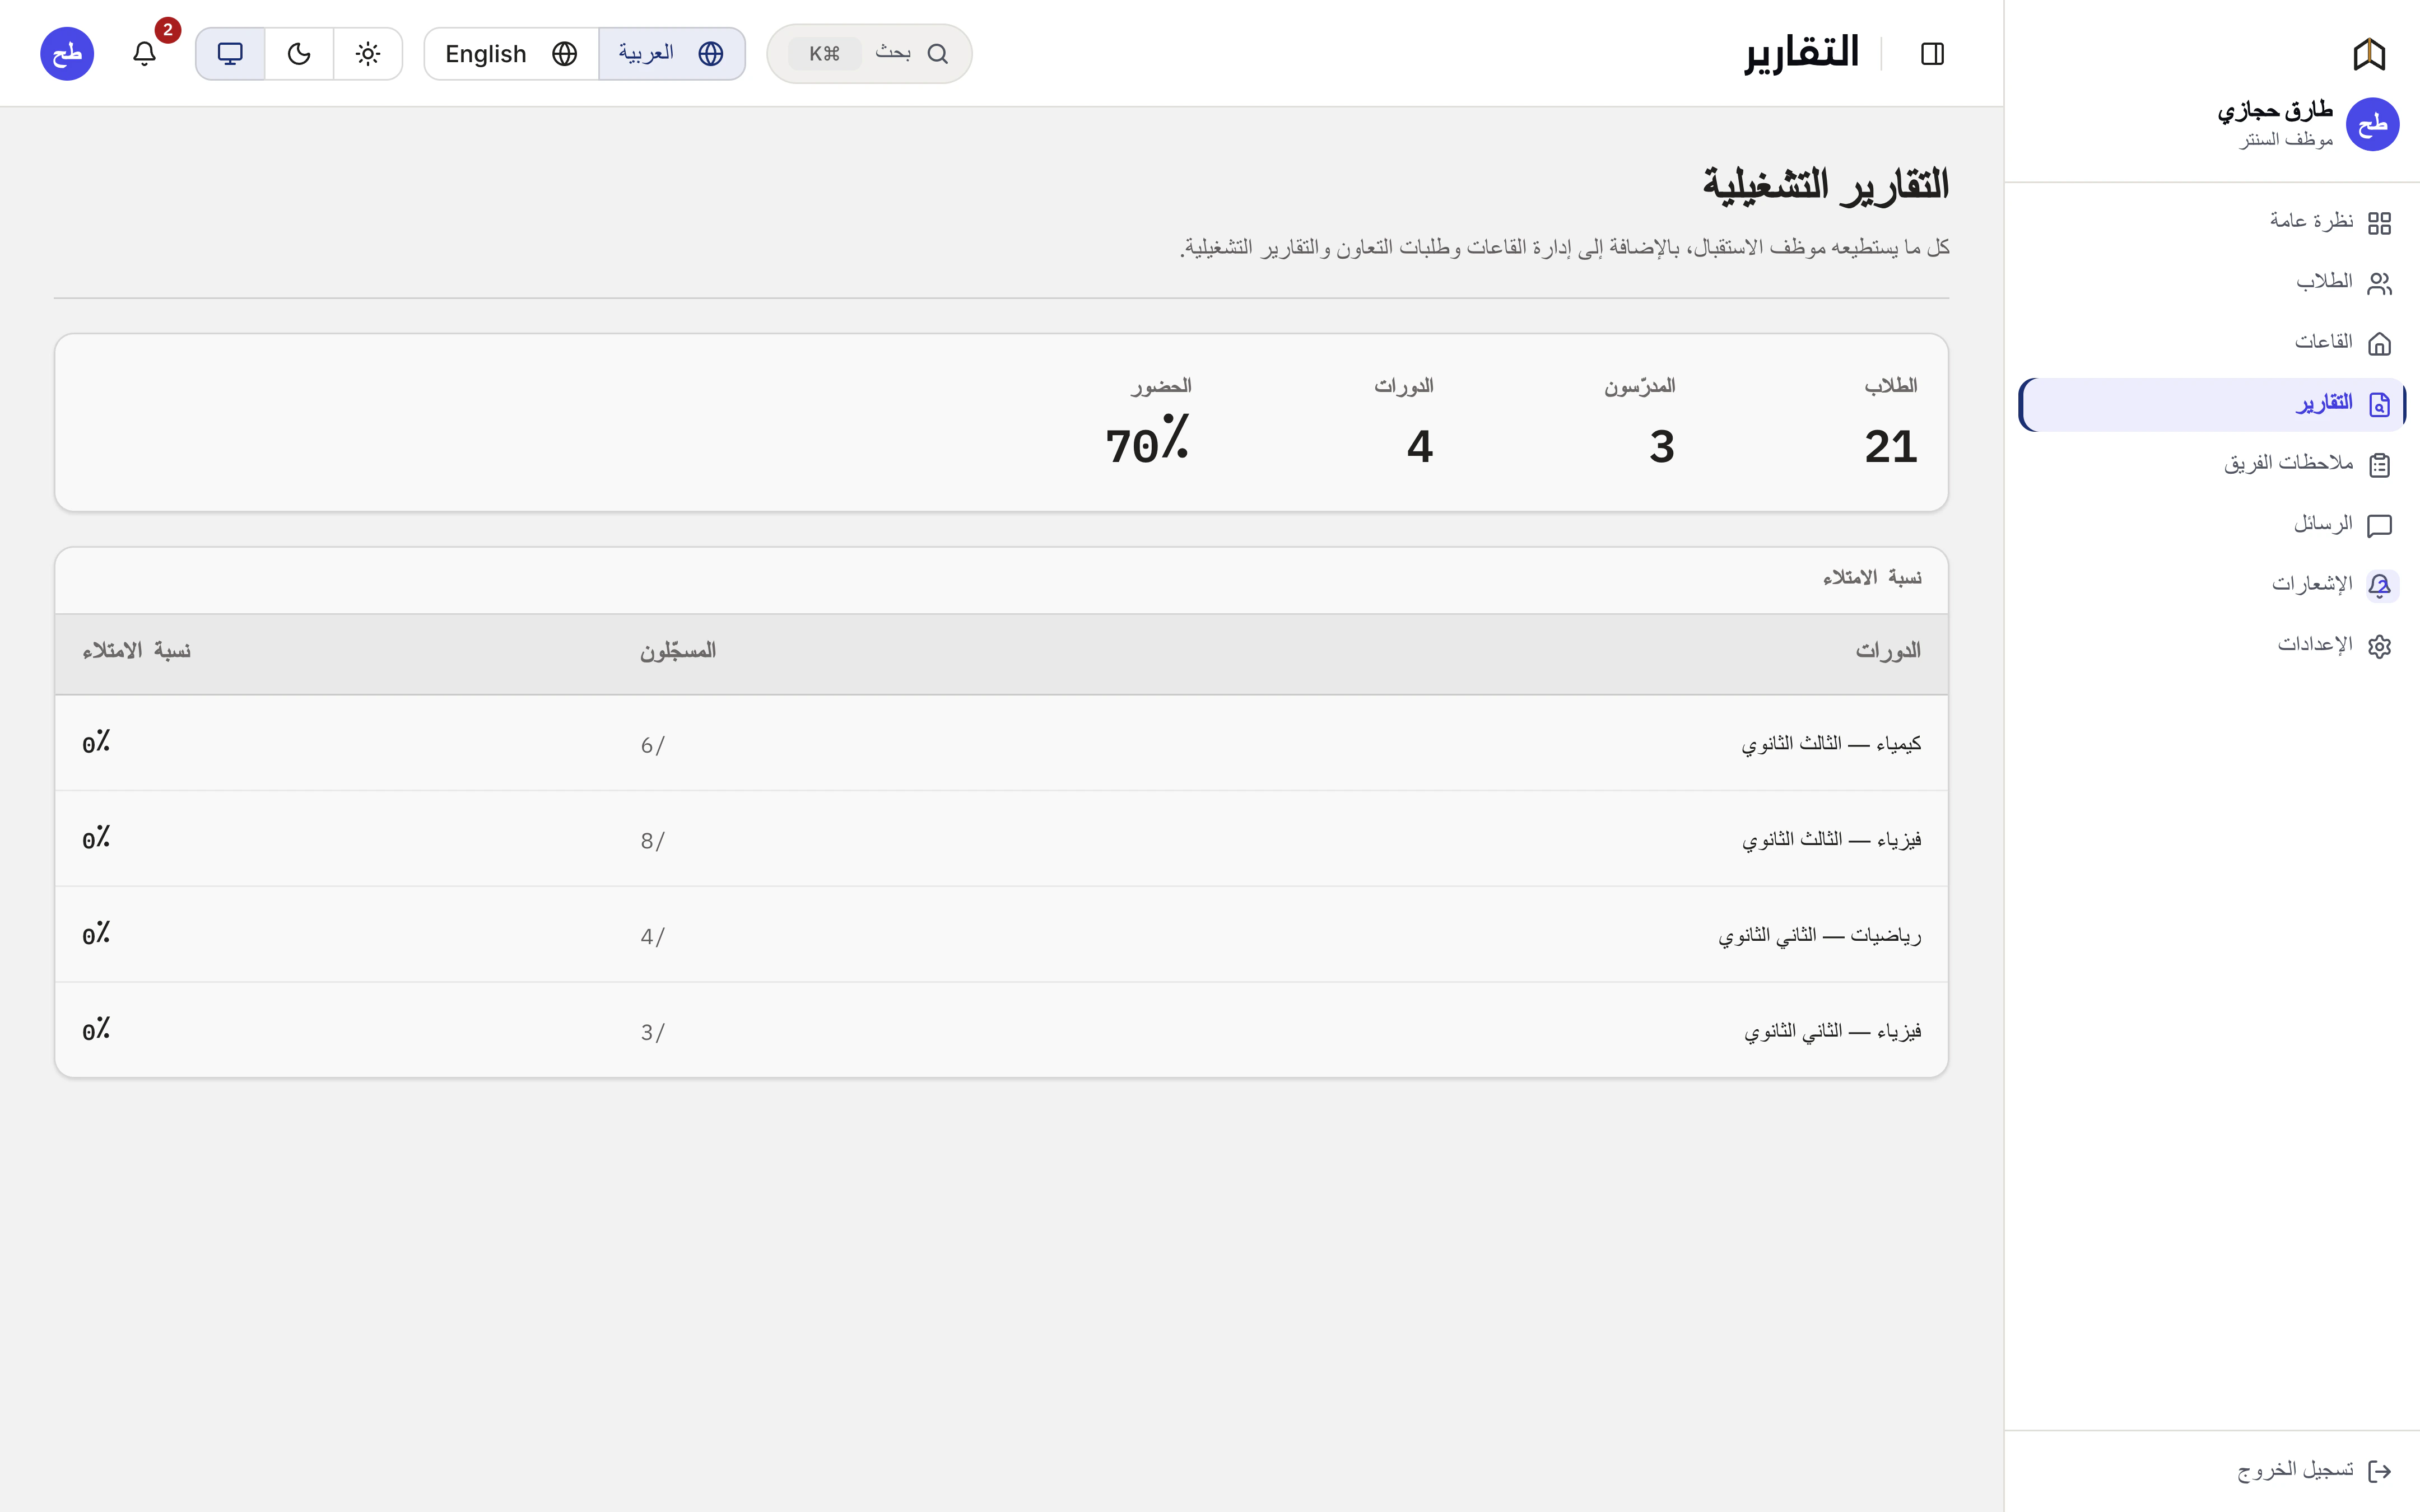Click the الدورات column header
The width and height of the screenshot is (2420, 1512).
click(x=1888, y=652)
